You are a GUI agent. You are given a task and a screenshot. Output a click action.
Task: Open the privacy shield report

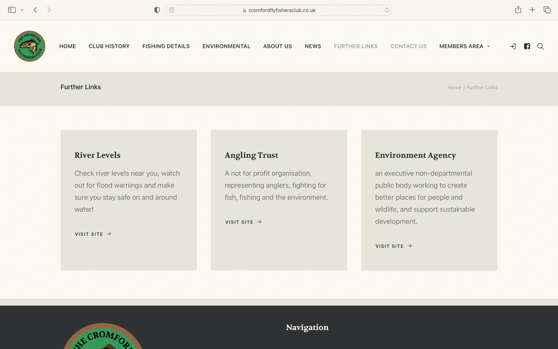[157, 10]
